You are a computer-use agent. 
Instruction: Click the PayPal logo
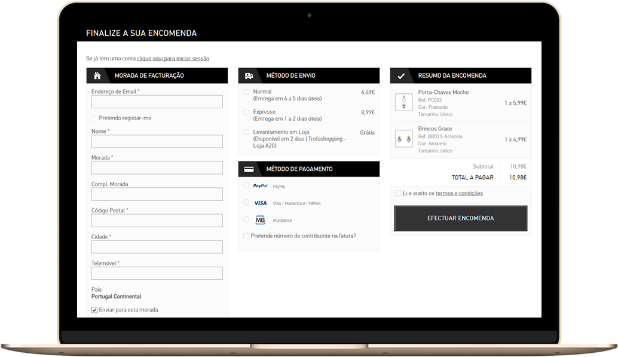[260, 187]
